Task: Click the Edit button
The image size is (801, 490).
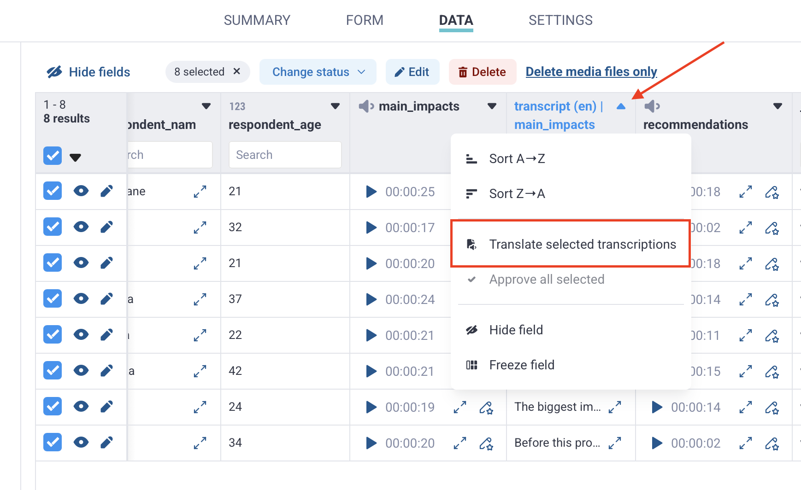Action: point(412,72)
